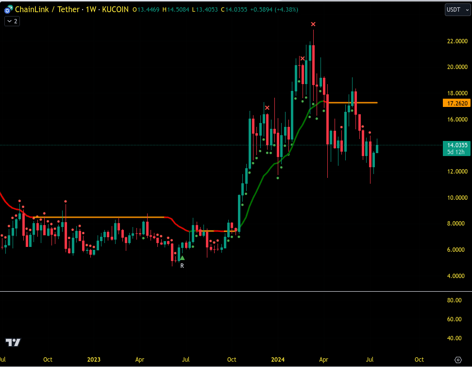Click the 4.0000 price axis label

tap(456, 276)
